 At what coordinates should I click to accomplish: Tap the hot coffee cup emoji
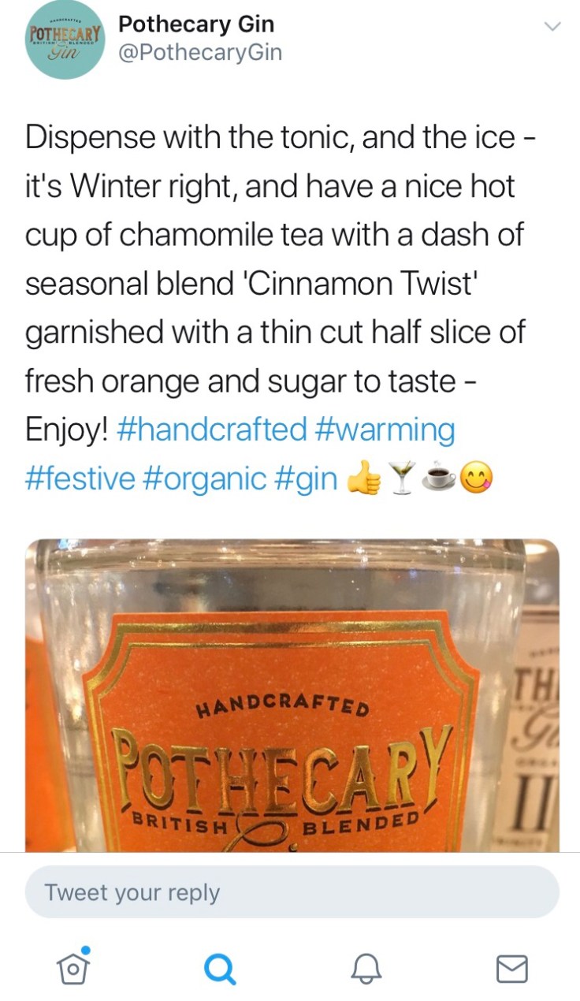point(443,478)
